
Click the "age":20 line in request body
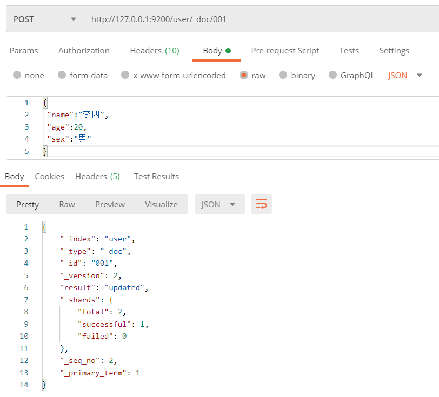67,127
